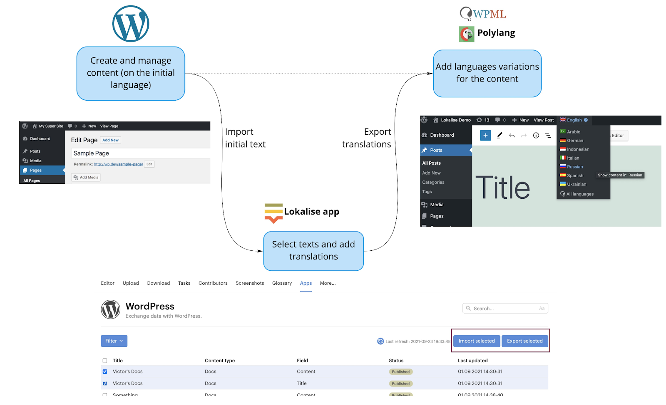Click the undo arrow in editor toolbar
Image resolution: width=666 pixels, height=405 pixels.
[512, 136]
